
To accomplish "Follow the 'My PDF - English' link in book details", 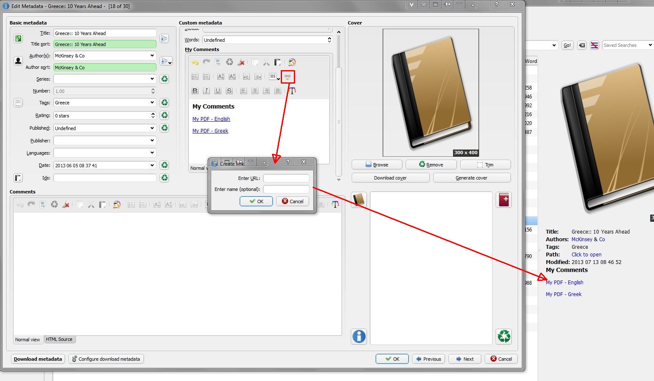I will [x=564, y=283].
